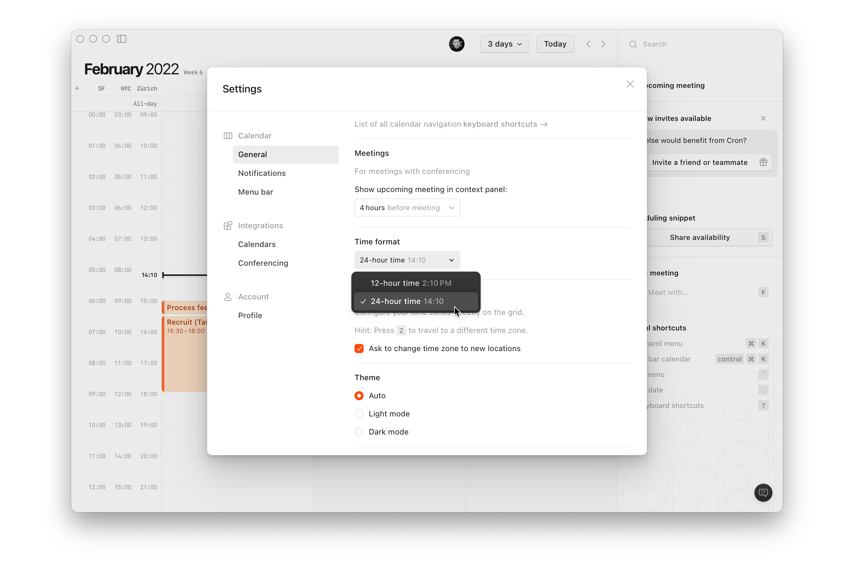854x569 pixels.
Task: Click the question mark shortcut key
Action: pos(763,405)
